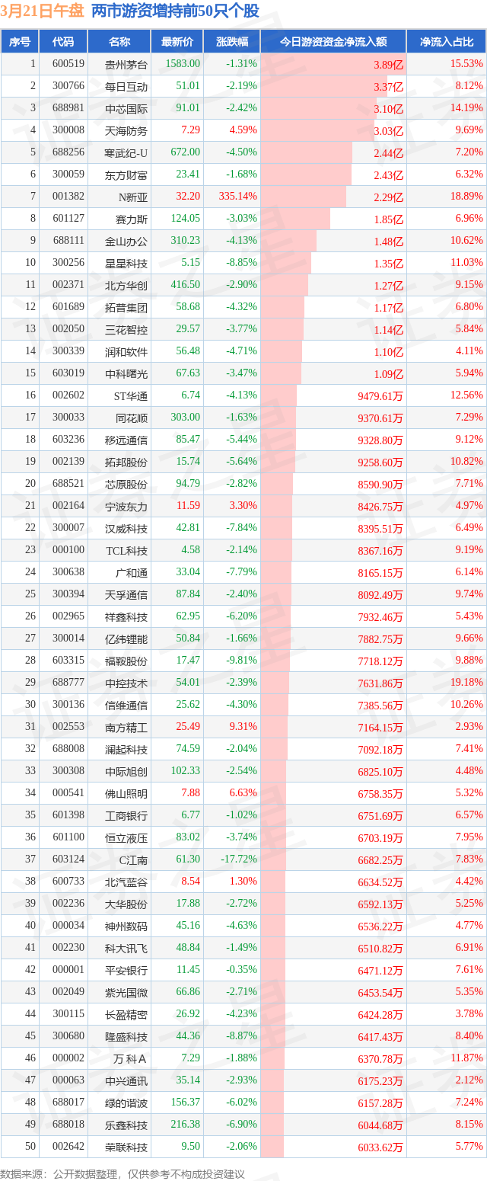The height and width of the screenshot is (1181, 487).
Task: Click stock name 绿的谐波
Action: click(x=126, y=1103)
